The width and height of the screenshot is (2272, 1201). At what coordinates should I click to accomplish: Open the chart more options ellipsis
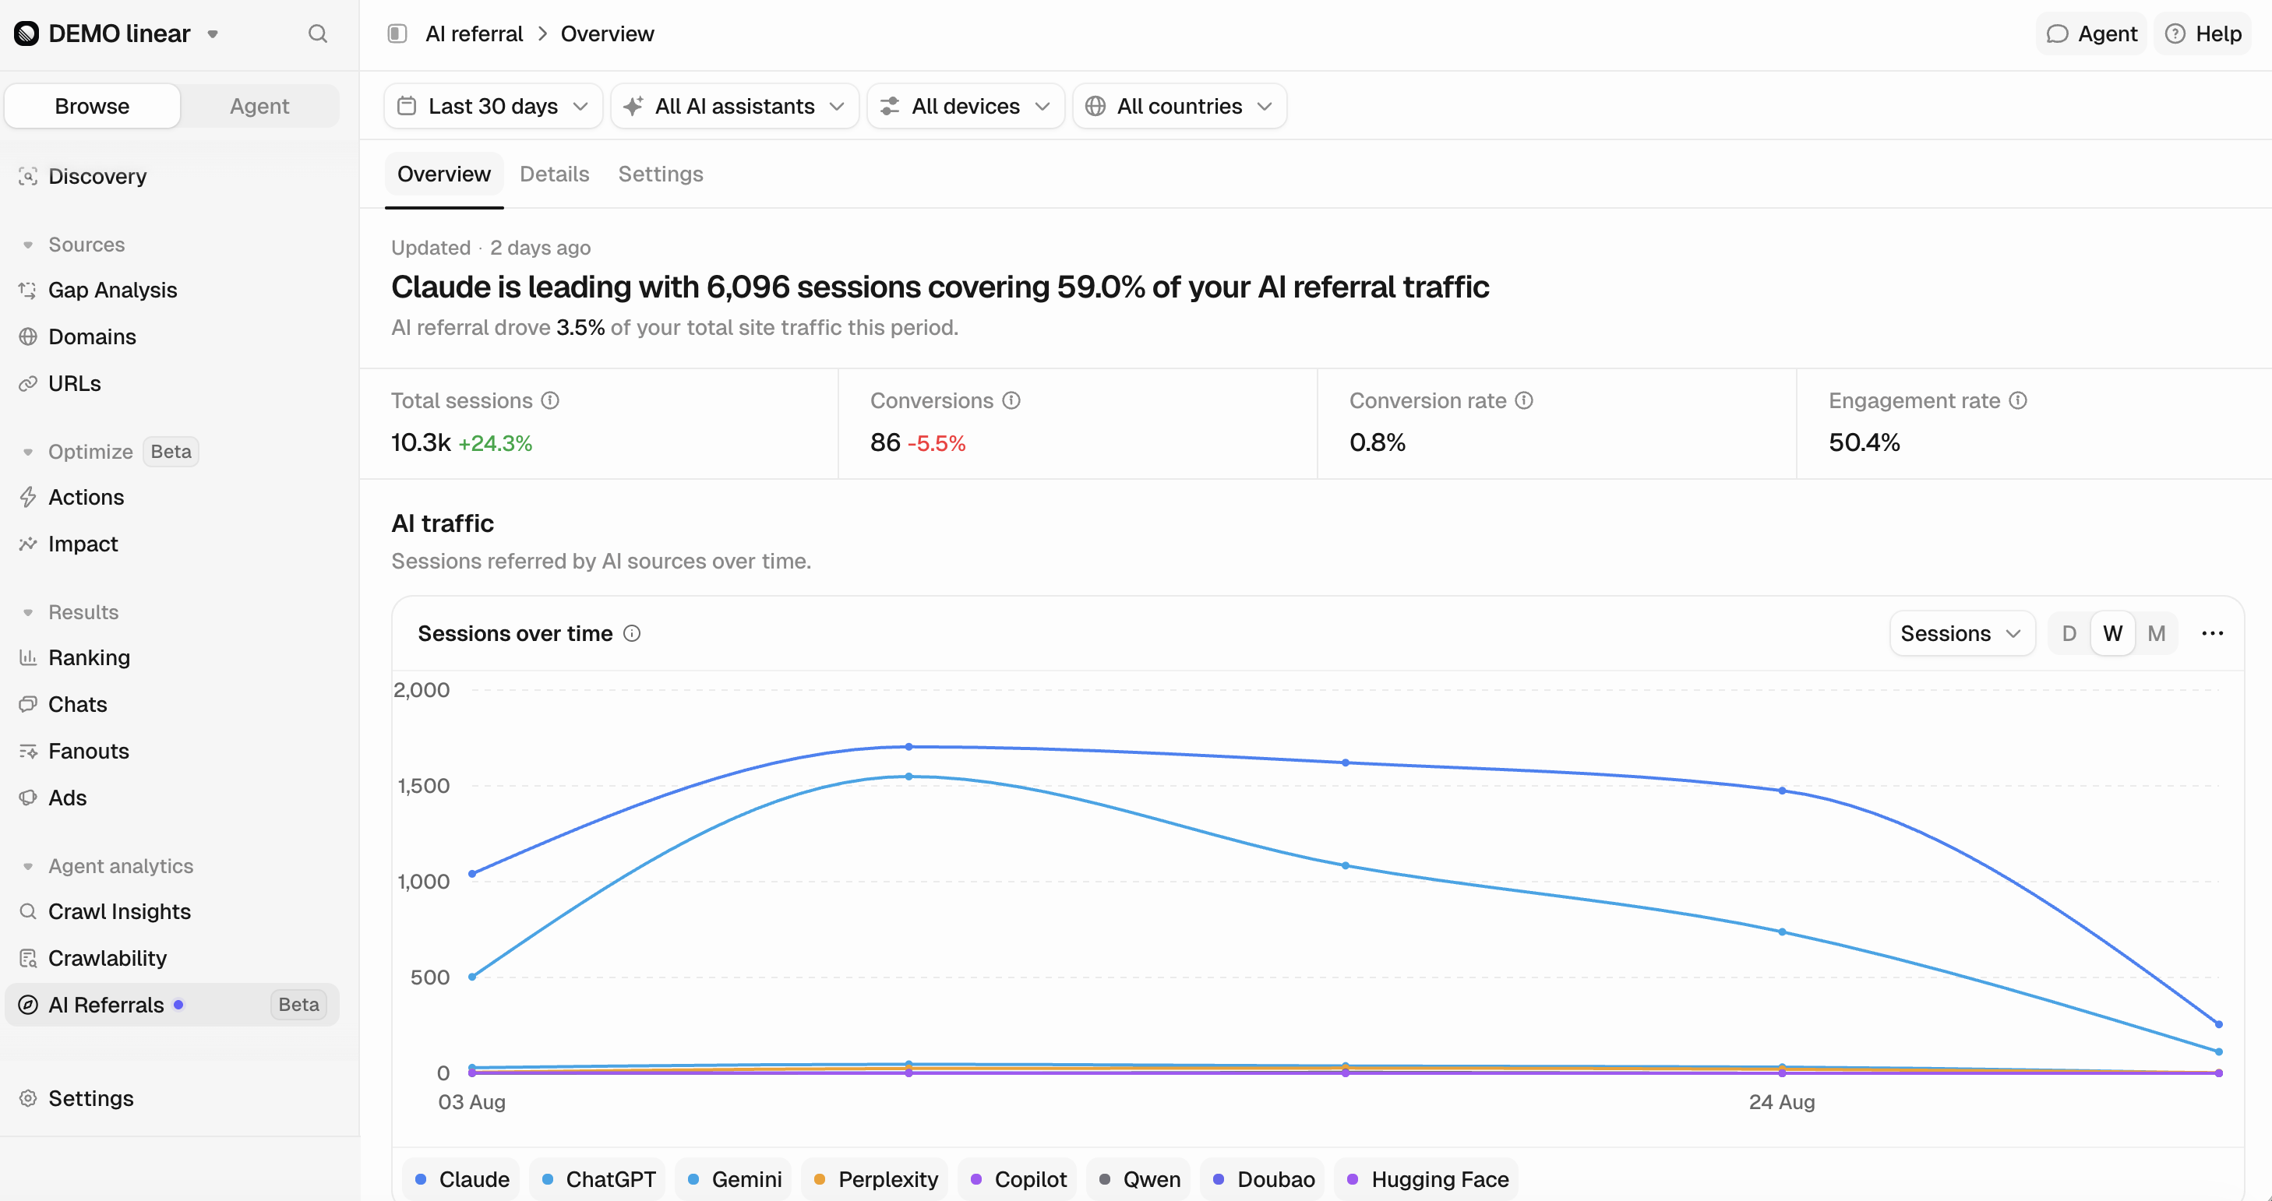point(2212,633)
